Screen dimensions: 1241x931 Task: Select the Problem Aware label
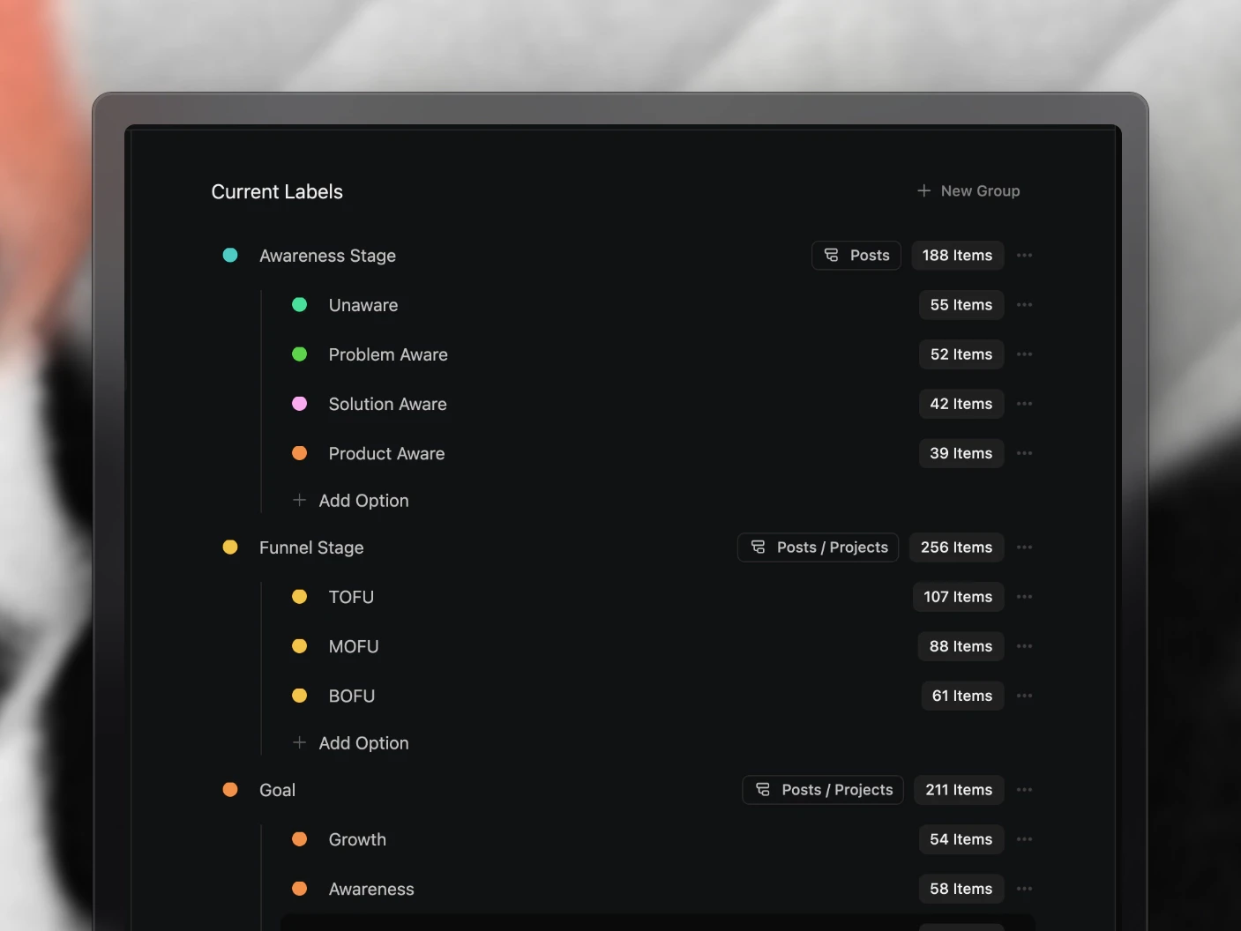[388, 354]
